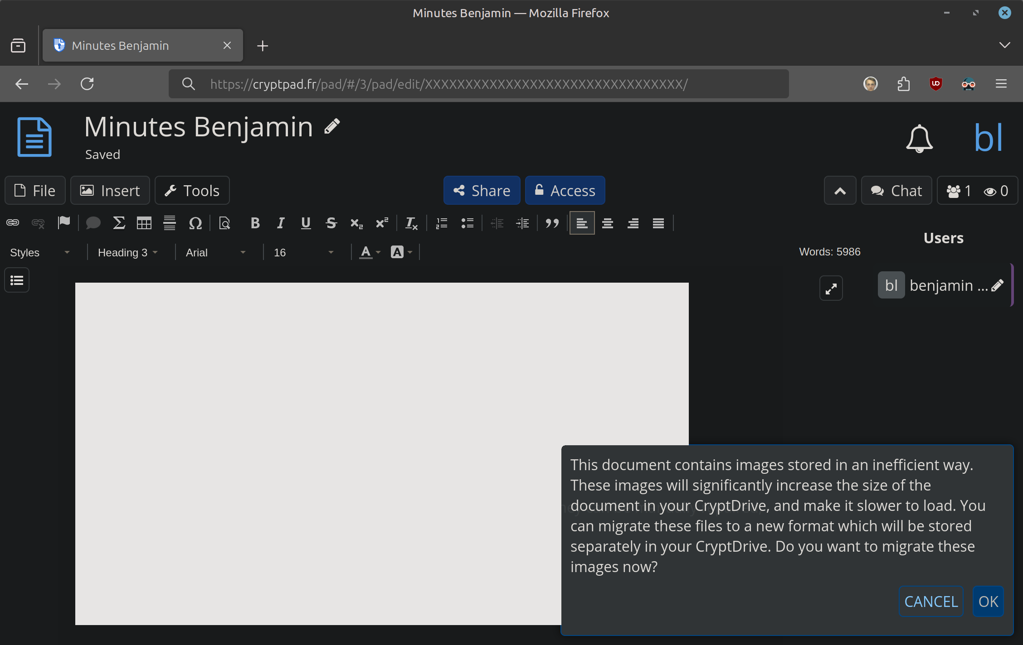Viewport: 1023px width, 645px height.
Task: Click OK to migrate images
Action: (x=988, y=602)
